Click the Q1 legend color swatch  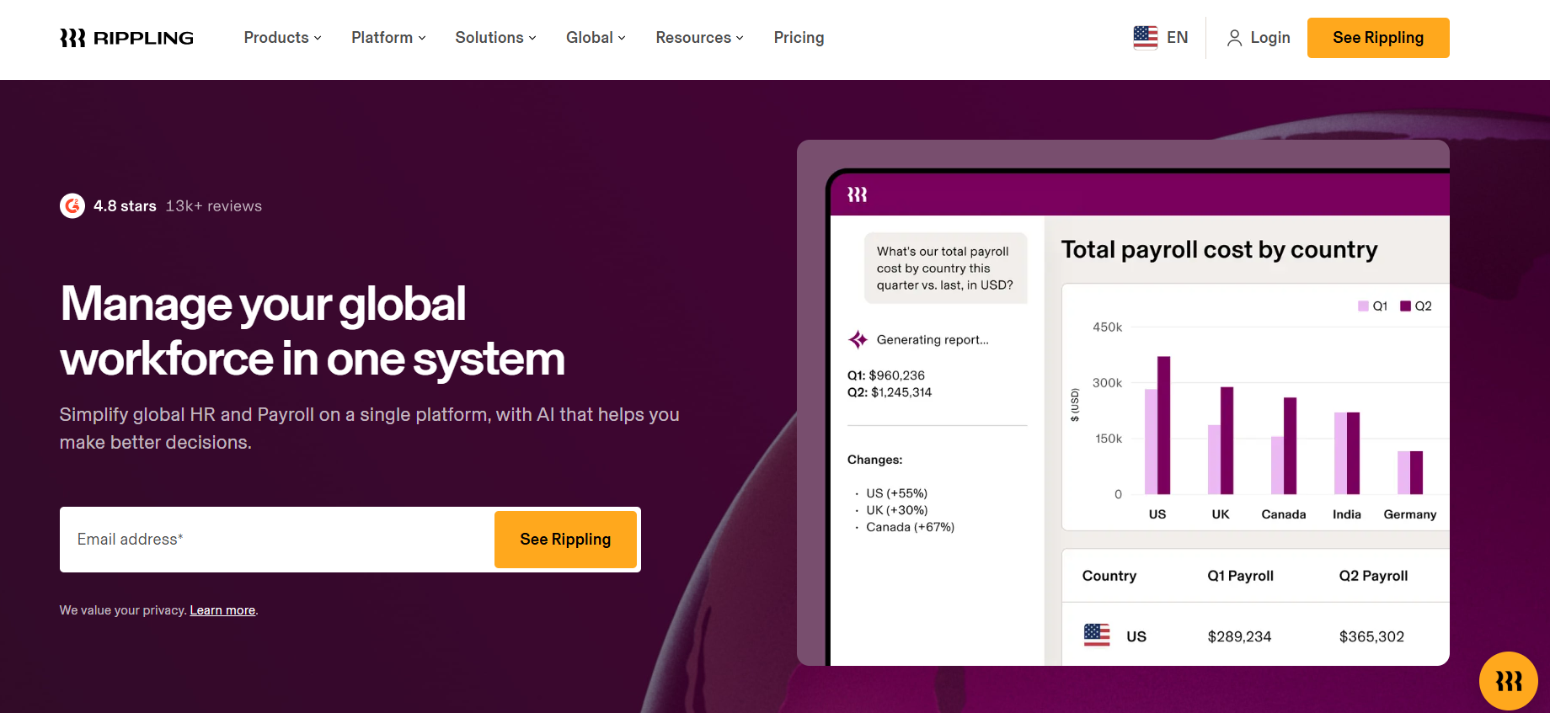click(x=1363, y=306)
